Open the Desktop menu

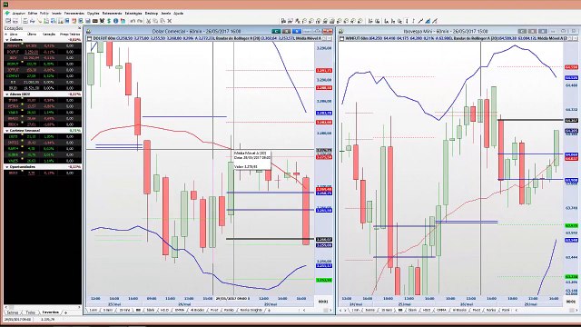click(152, 13)
